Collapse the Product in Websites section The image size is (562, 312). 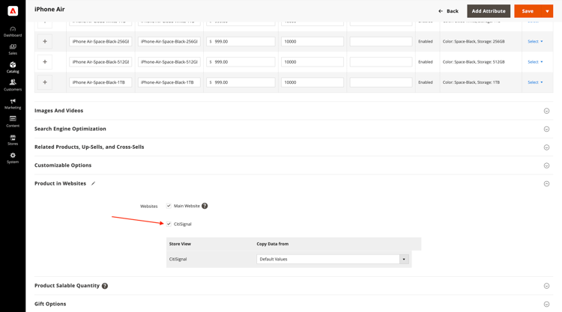546,183
